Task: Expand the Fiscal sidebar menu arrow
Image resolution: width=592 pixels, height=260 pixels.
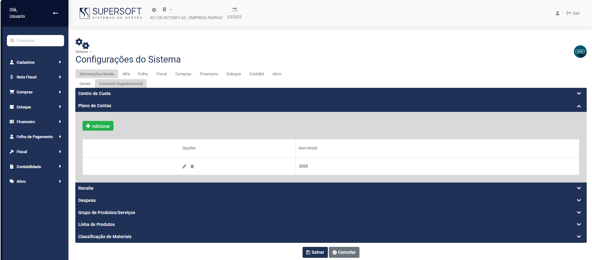Action: pyautogui.click(x=60, y=152)
